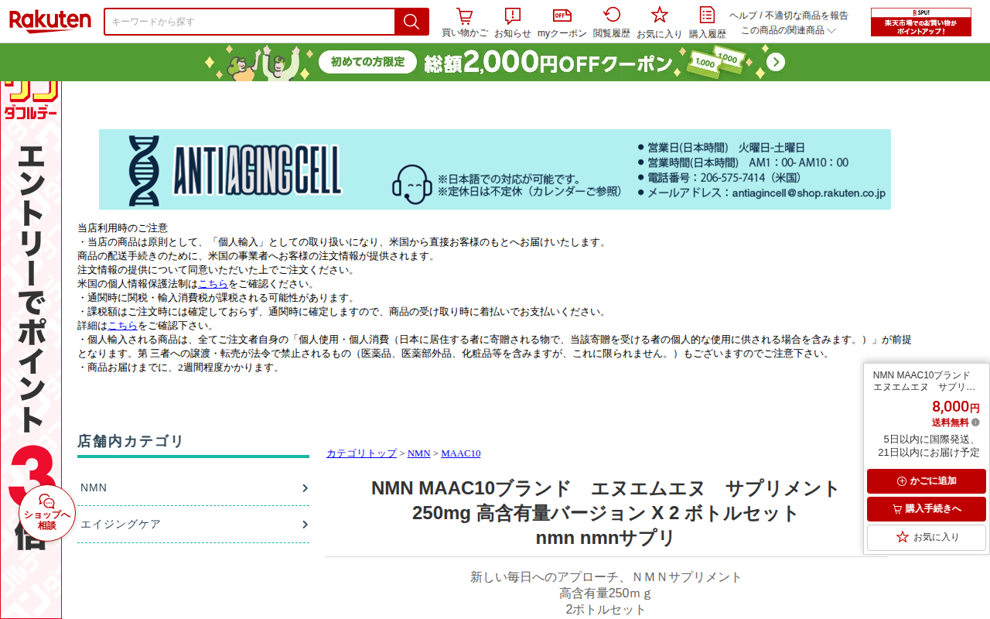
Task: Open favorites star (お気に入り) in header
Action: (659, 23)
